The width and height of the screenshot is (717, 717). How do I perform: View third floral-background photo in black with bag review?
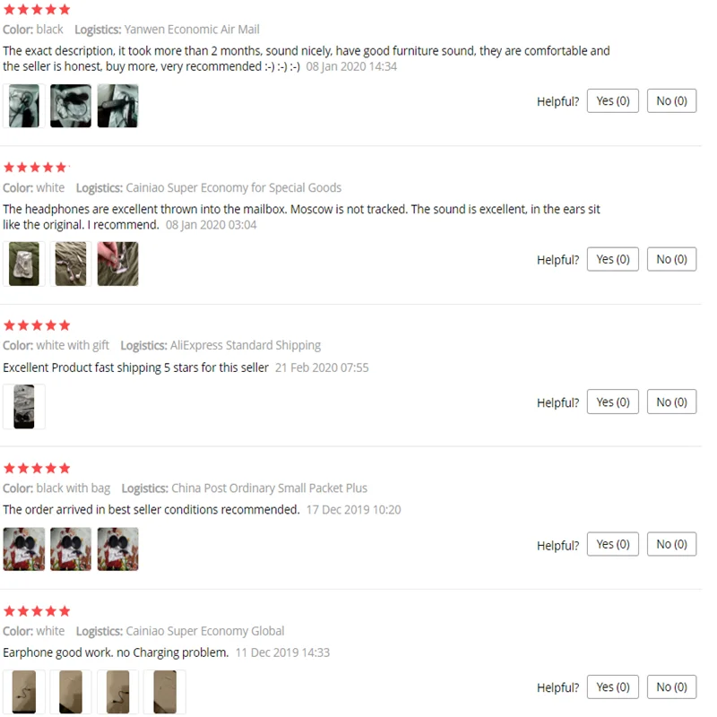point(117,549)
